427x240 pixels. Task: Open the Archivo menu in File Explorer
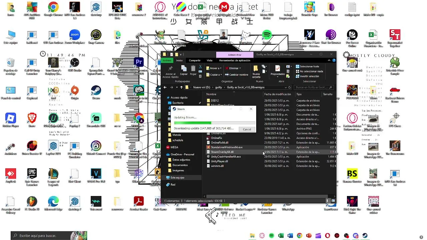click(x=167, y=60)
